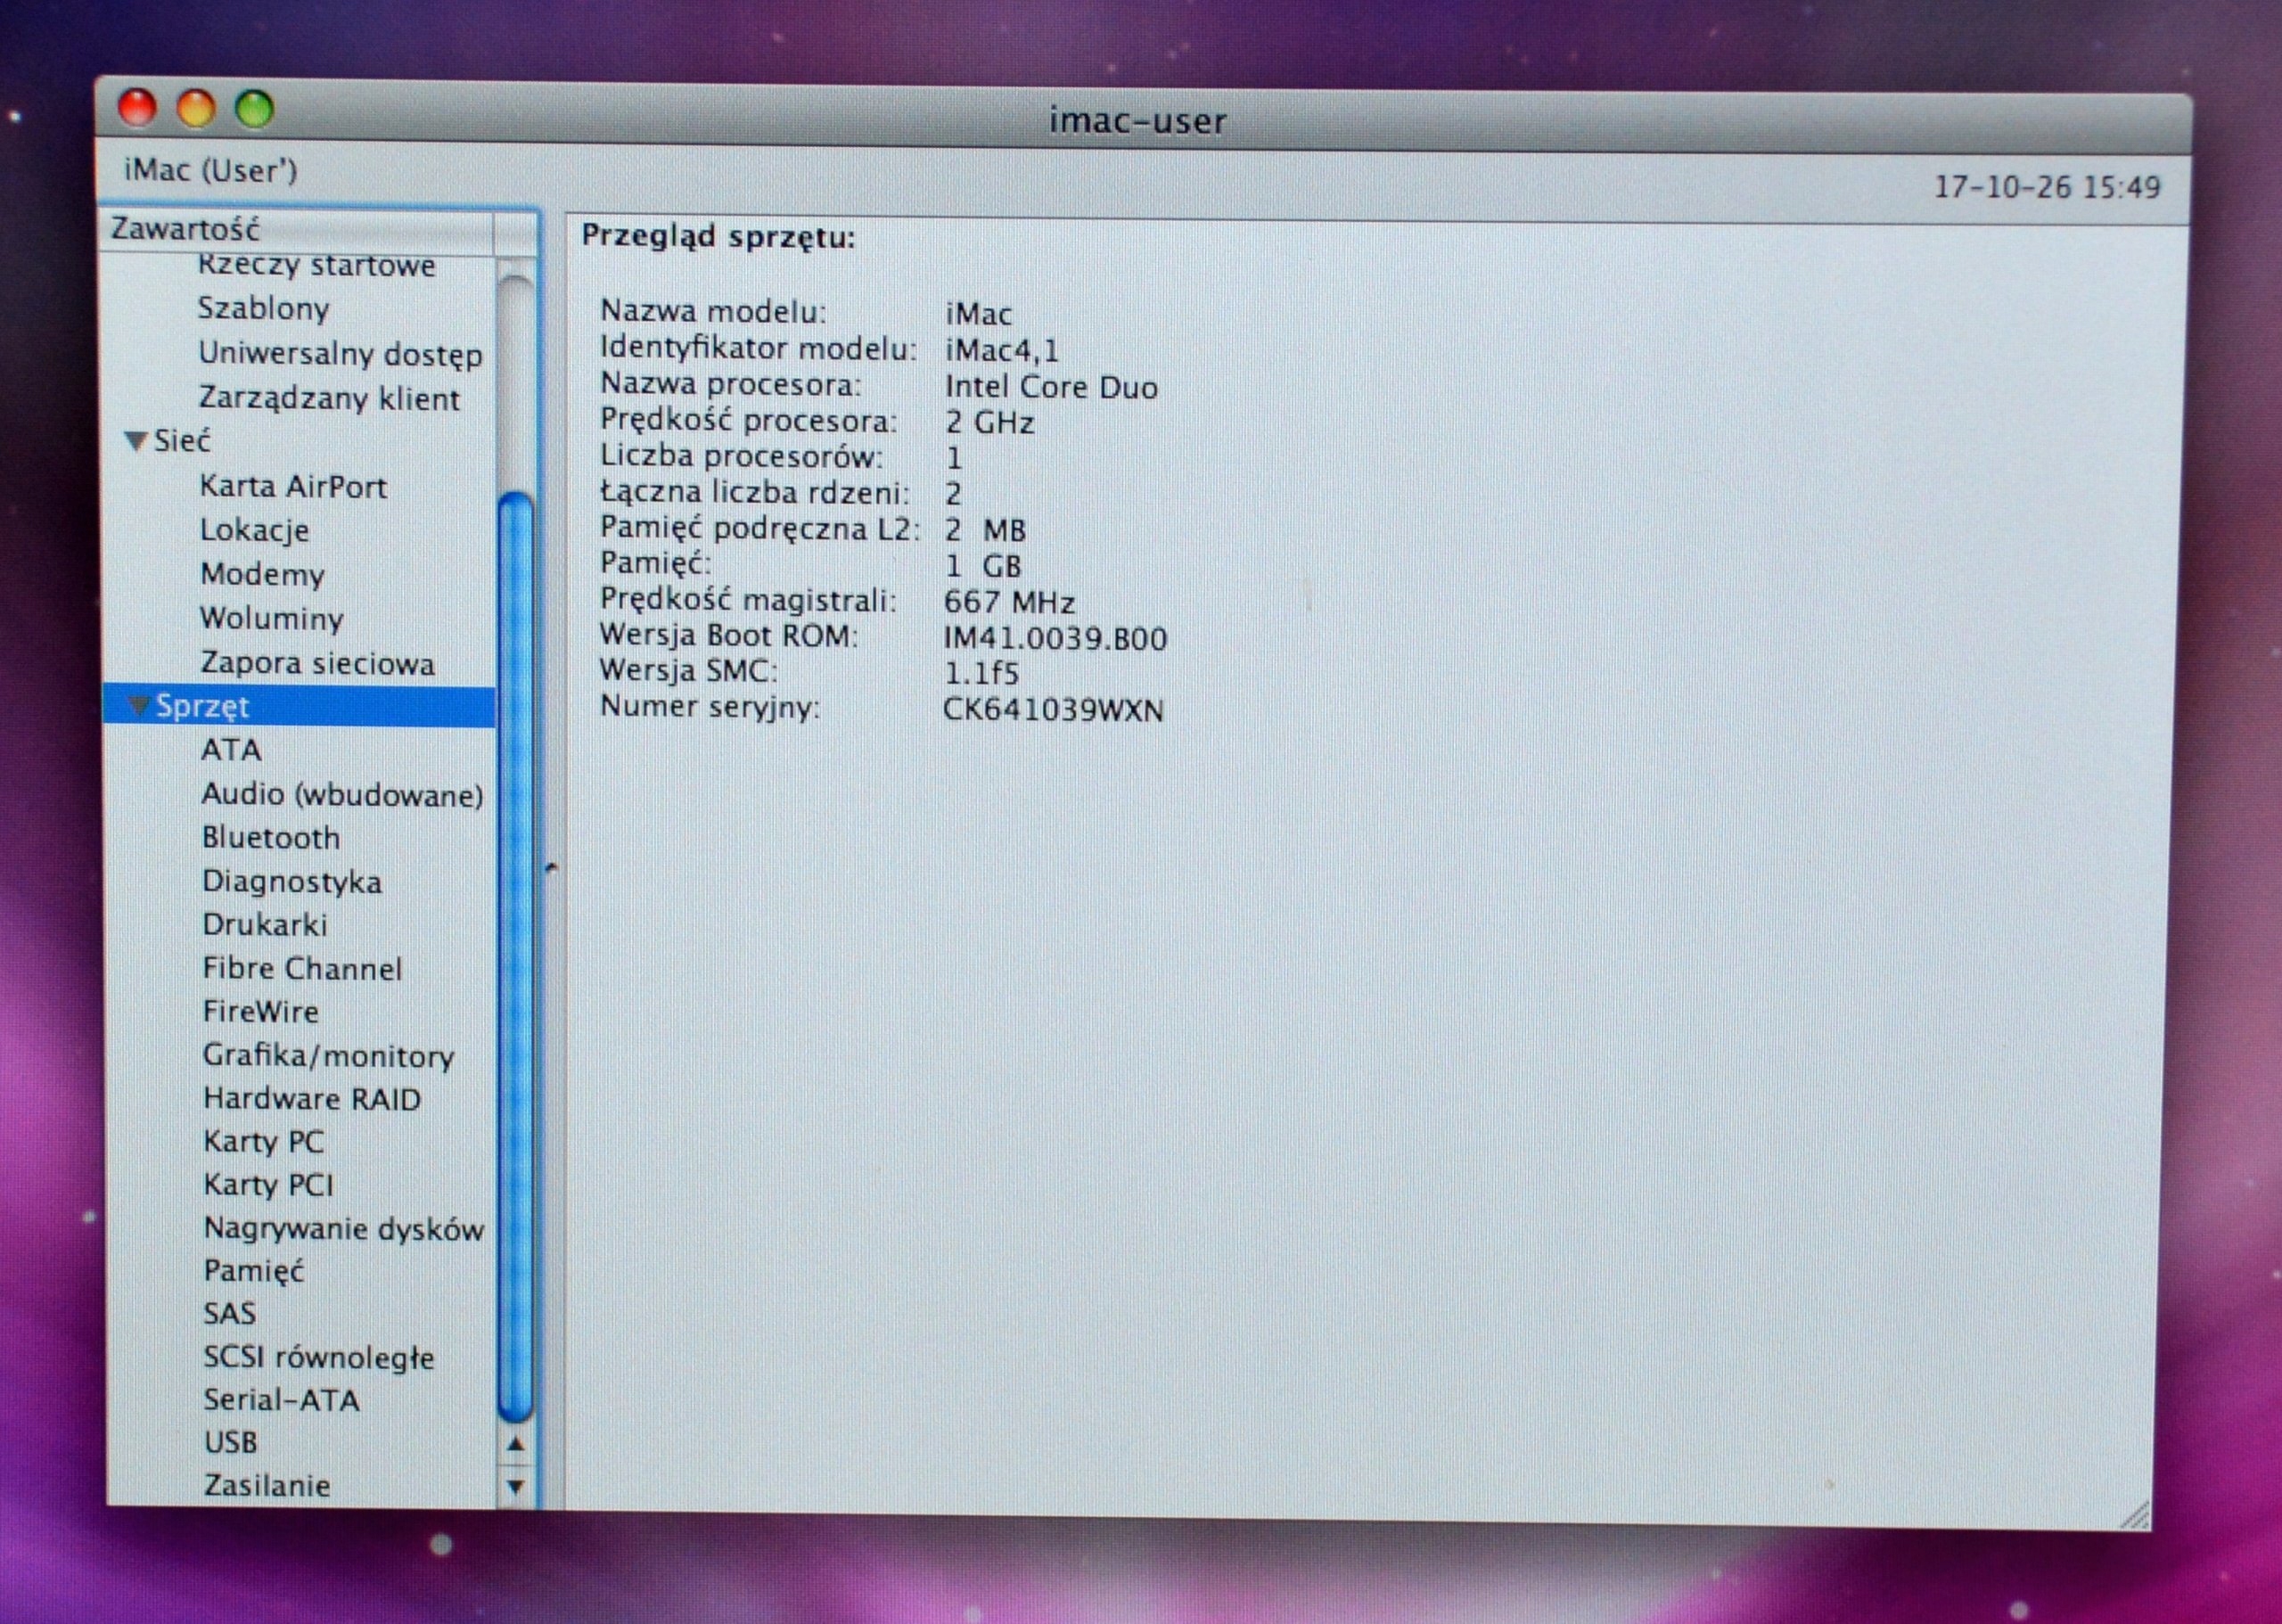Viewport: 2282px width, 1624px height.
Task: Select USB hardware entry
Action: (x=230, y=1442)
